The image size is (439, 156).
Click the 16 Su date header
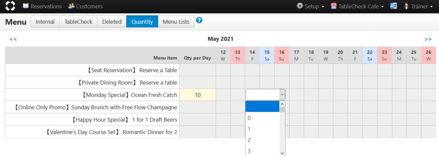(x=282, y=55)
